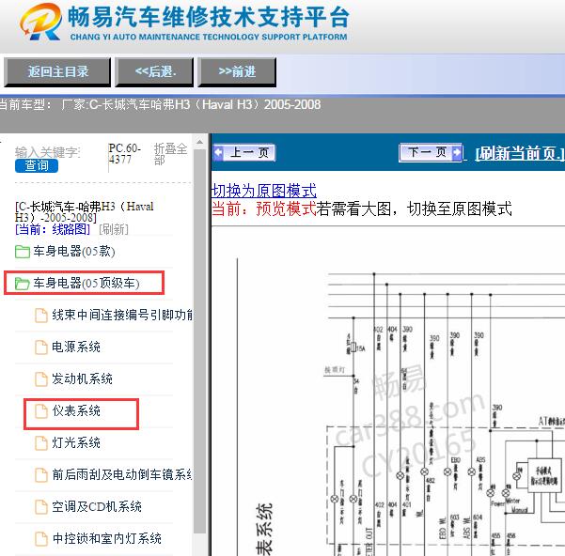The width and height of the screenshot is (565, 556).
Task: Click the current vehicle model header text
Action: pos(160,105)
